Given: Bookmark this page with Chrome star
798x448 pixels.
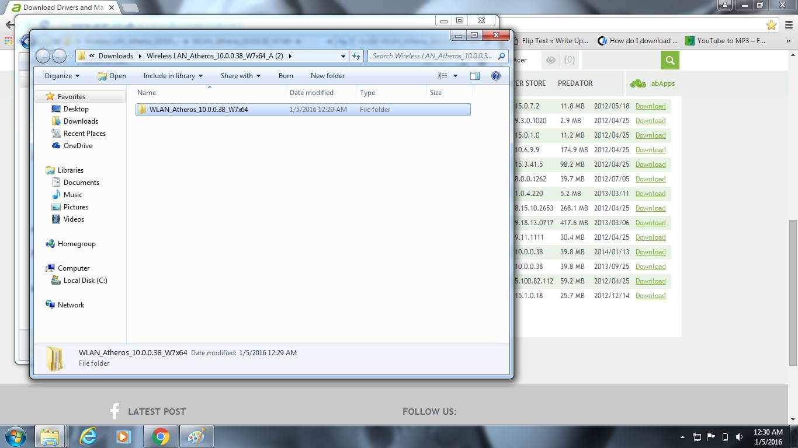Looking at the screenshot, I should (x=771, y=25).
